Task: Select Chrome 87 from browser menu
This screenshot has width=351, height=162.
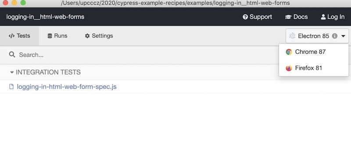Action: (314, 52)
